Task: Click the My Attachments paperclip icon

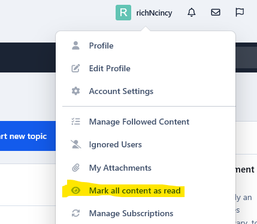Action: click(75, 168)
